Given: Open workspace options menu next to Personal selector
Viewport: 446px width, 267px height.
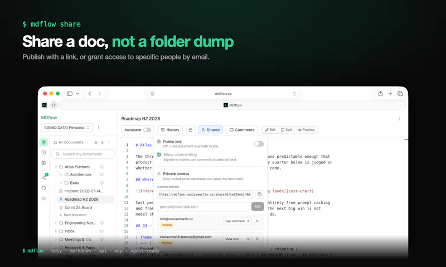Looking at the screenshot, I should pos(99,128).
